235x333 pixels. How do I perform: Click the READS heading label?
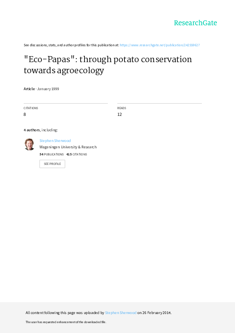point(122,108)
